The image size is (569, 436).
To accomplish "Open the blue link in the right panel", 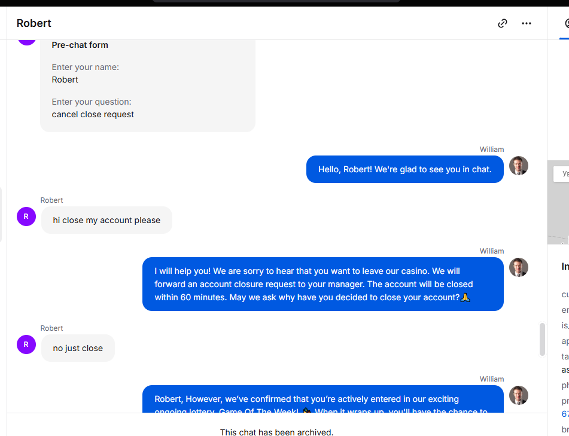I will (565, 414).
